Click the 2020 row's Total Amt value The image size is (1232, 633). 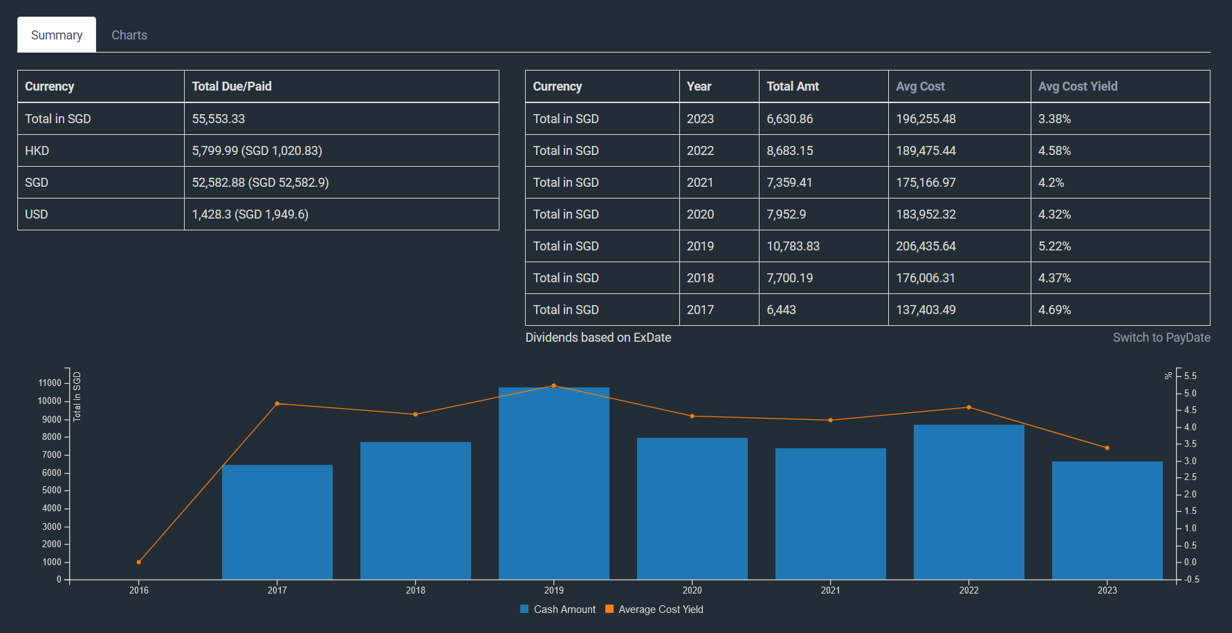(786, 214)
